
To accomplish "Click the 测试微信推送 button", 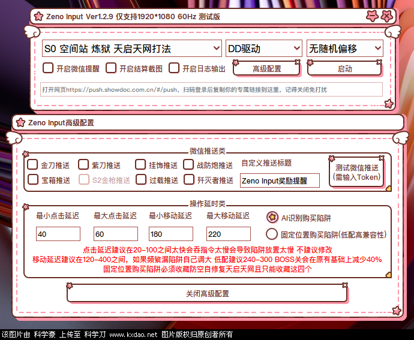I will (x=357, y=172).
